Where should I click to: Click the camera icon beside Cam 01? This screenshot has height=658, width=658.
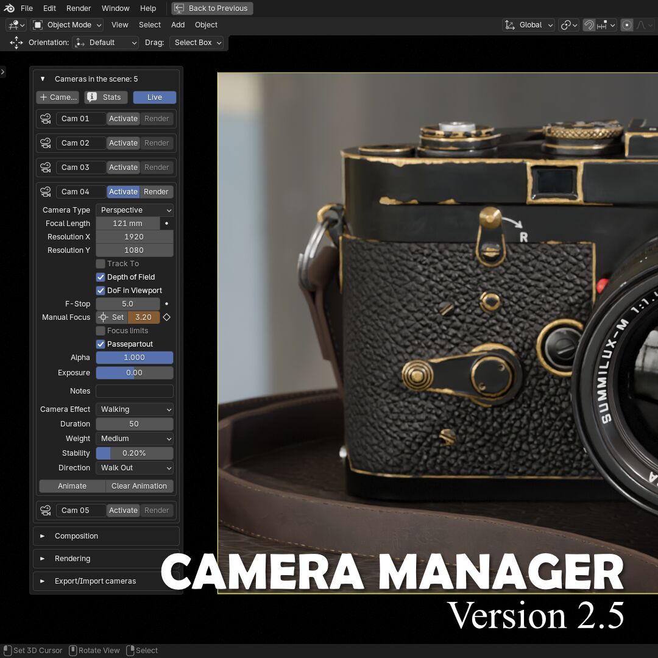click(x=46, y=119)
